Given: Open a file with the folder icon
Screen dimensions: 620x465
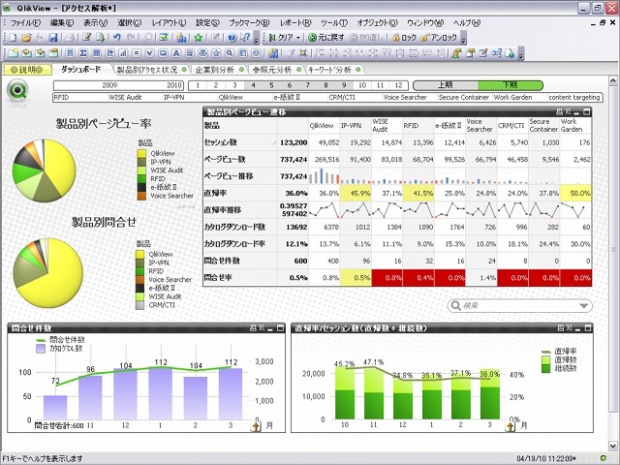Looking at the screenshot, I should point(26,38).
